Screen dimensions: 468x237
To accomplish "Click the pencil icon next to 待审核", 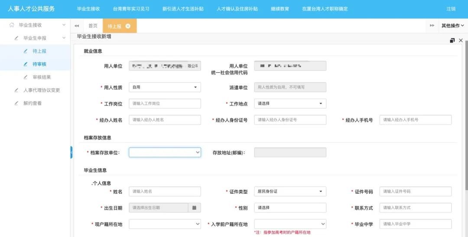I will coord(26,64).
